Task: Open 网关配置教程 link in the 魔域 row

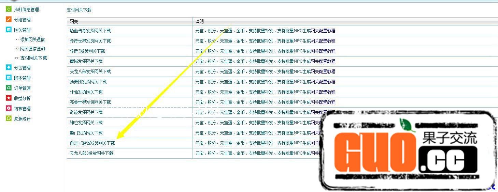Action: tap(323, 61)
